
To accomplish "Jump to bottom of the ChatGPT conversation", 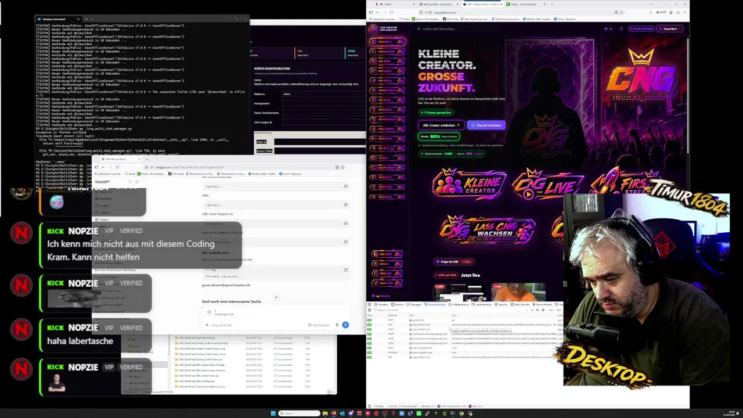I will pos(276,297).
